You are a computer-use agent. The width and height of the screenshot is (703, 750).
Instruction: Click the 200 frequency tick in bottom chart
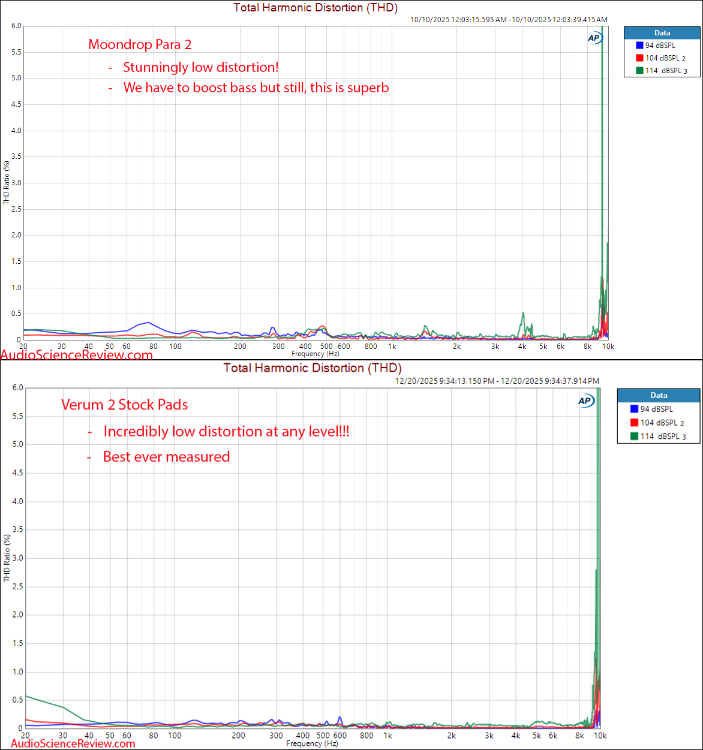tap(238, 736)
